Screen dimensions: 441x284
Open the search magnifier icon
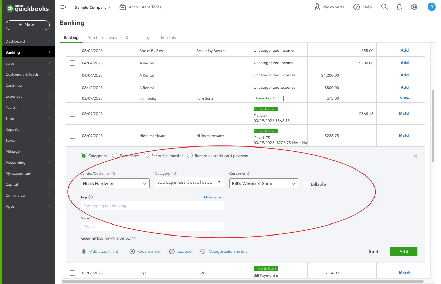[x=384, y=7]
